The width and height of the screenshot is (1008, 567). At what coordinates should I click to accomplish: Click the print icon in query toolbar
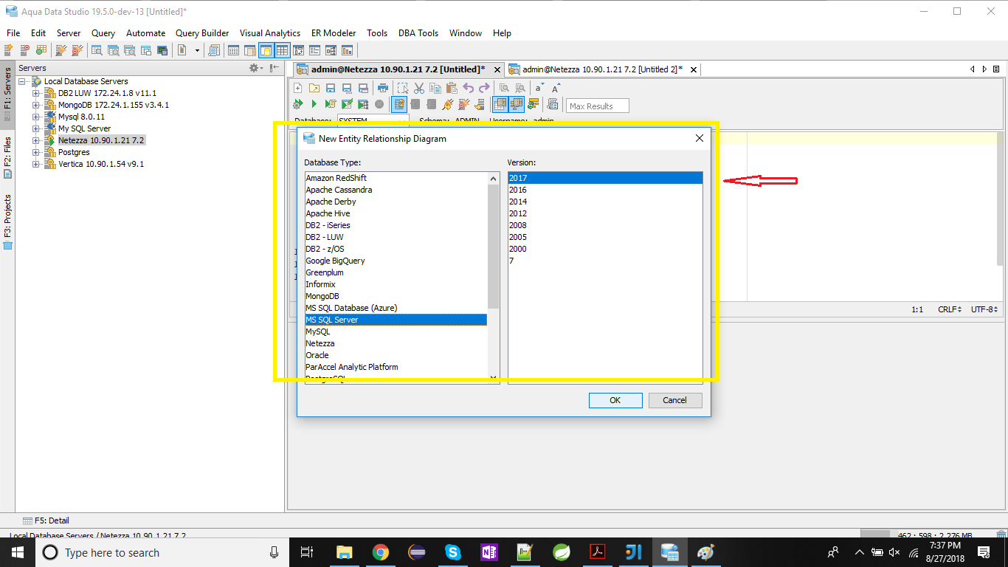(x=383, y=88)
